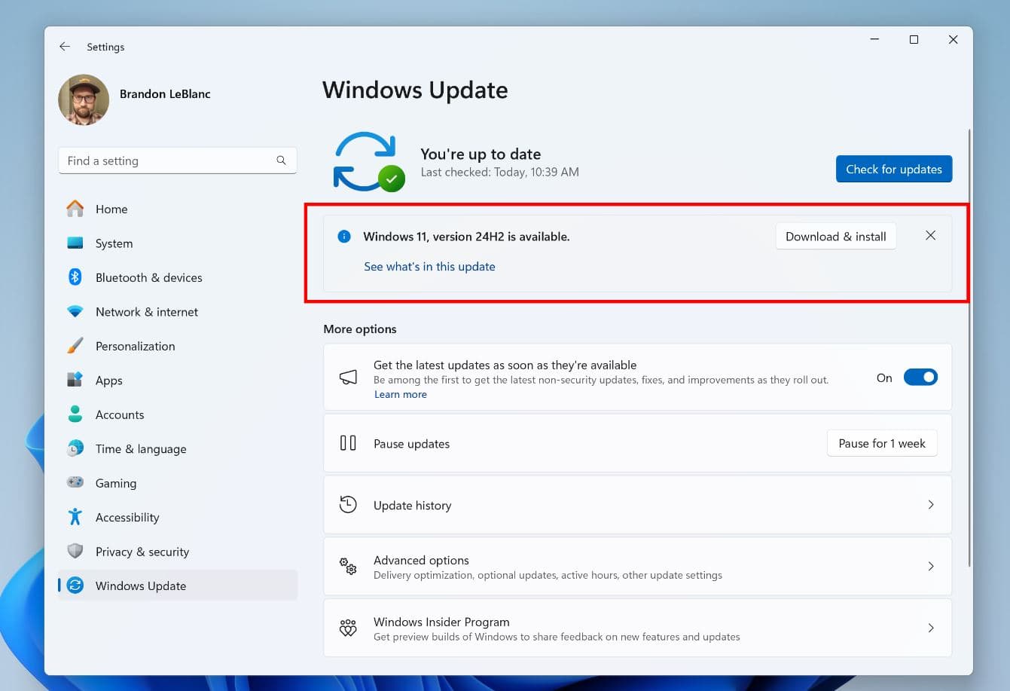
Task: Dismiss the version 24H2 notification
Action: (x=930, y=235)
